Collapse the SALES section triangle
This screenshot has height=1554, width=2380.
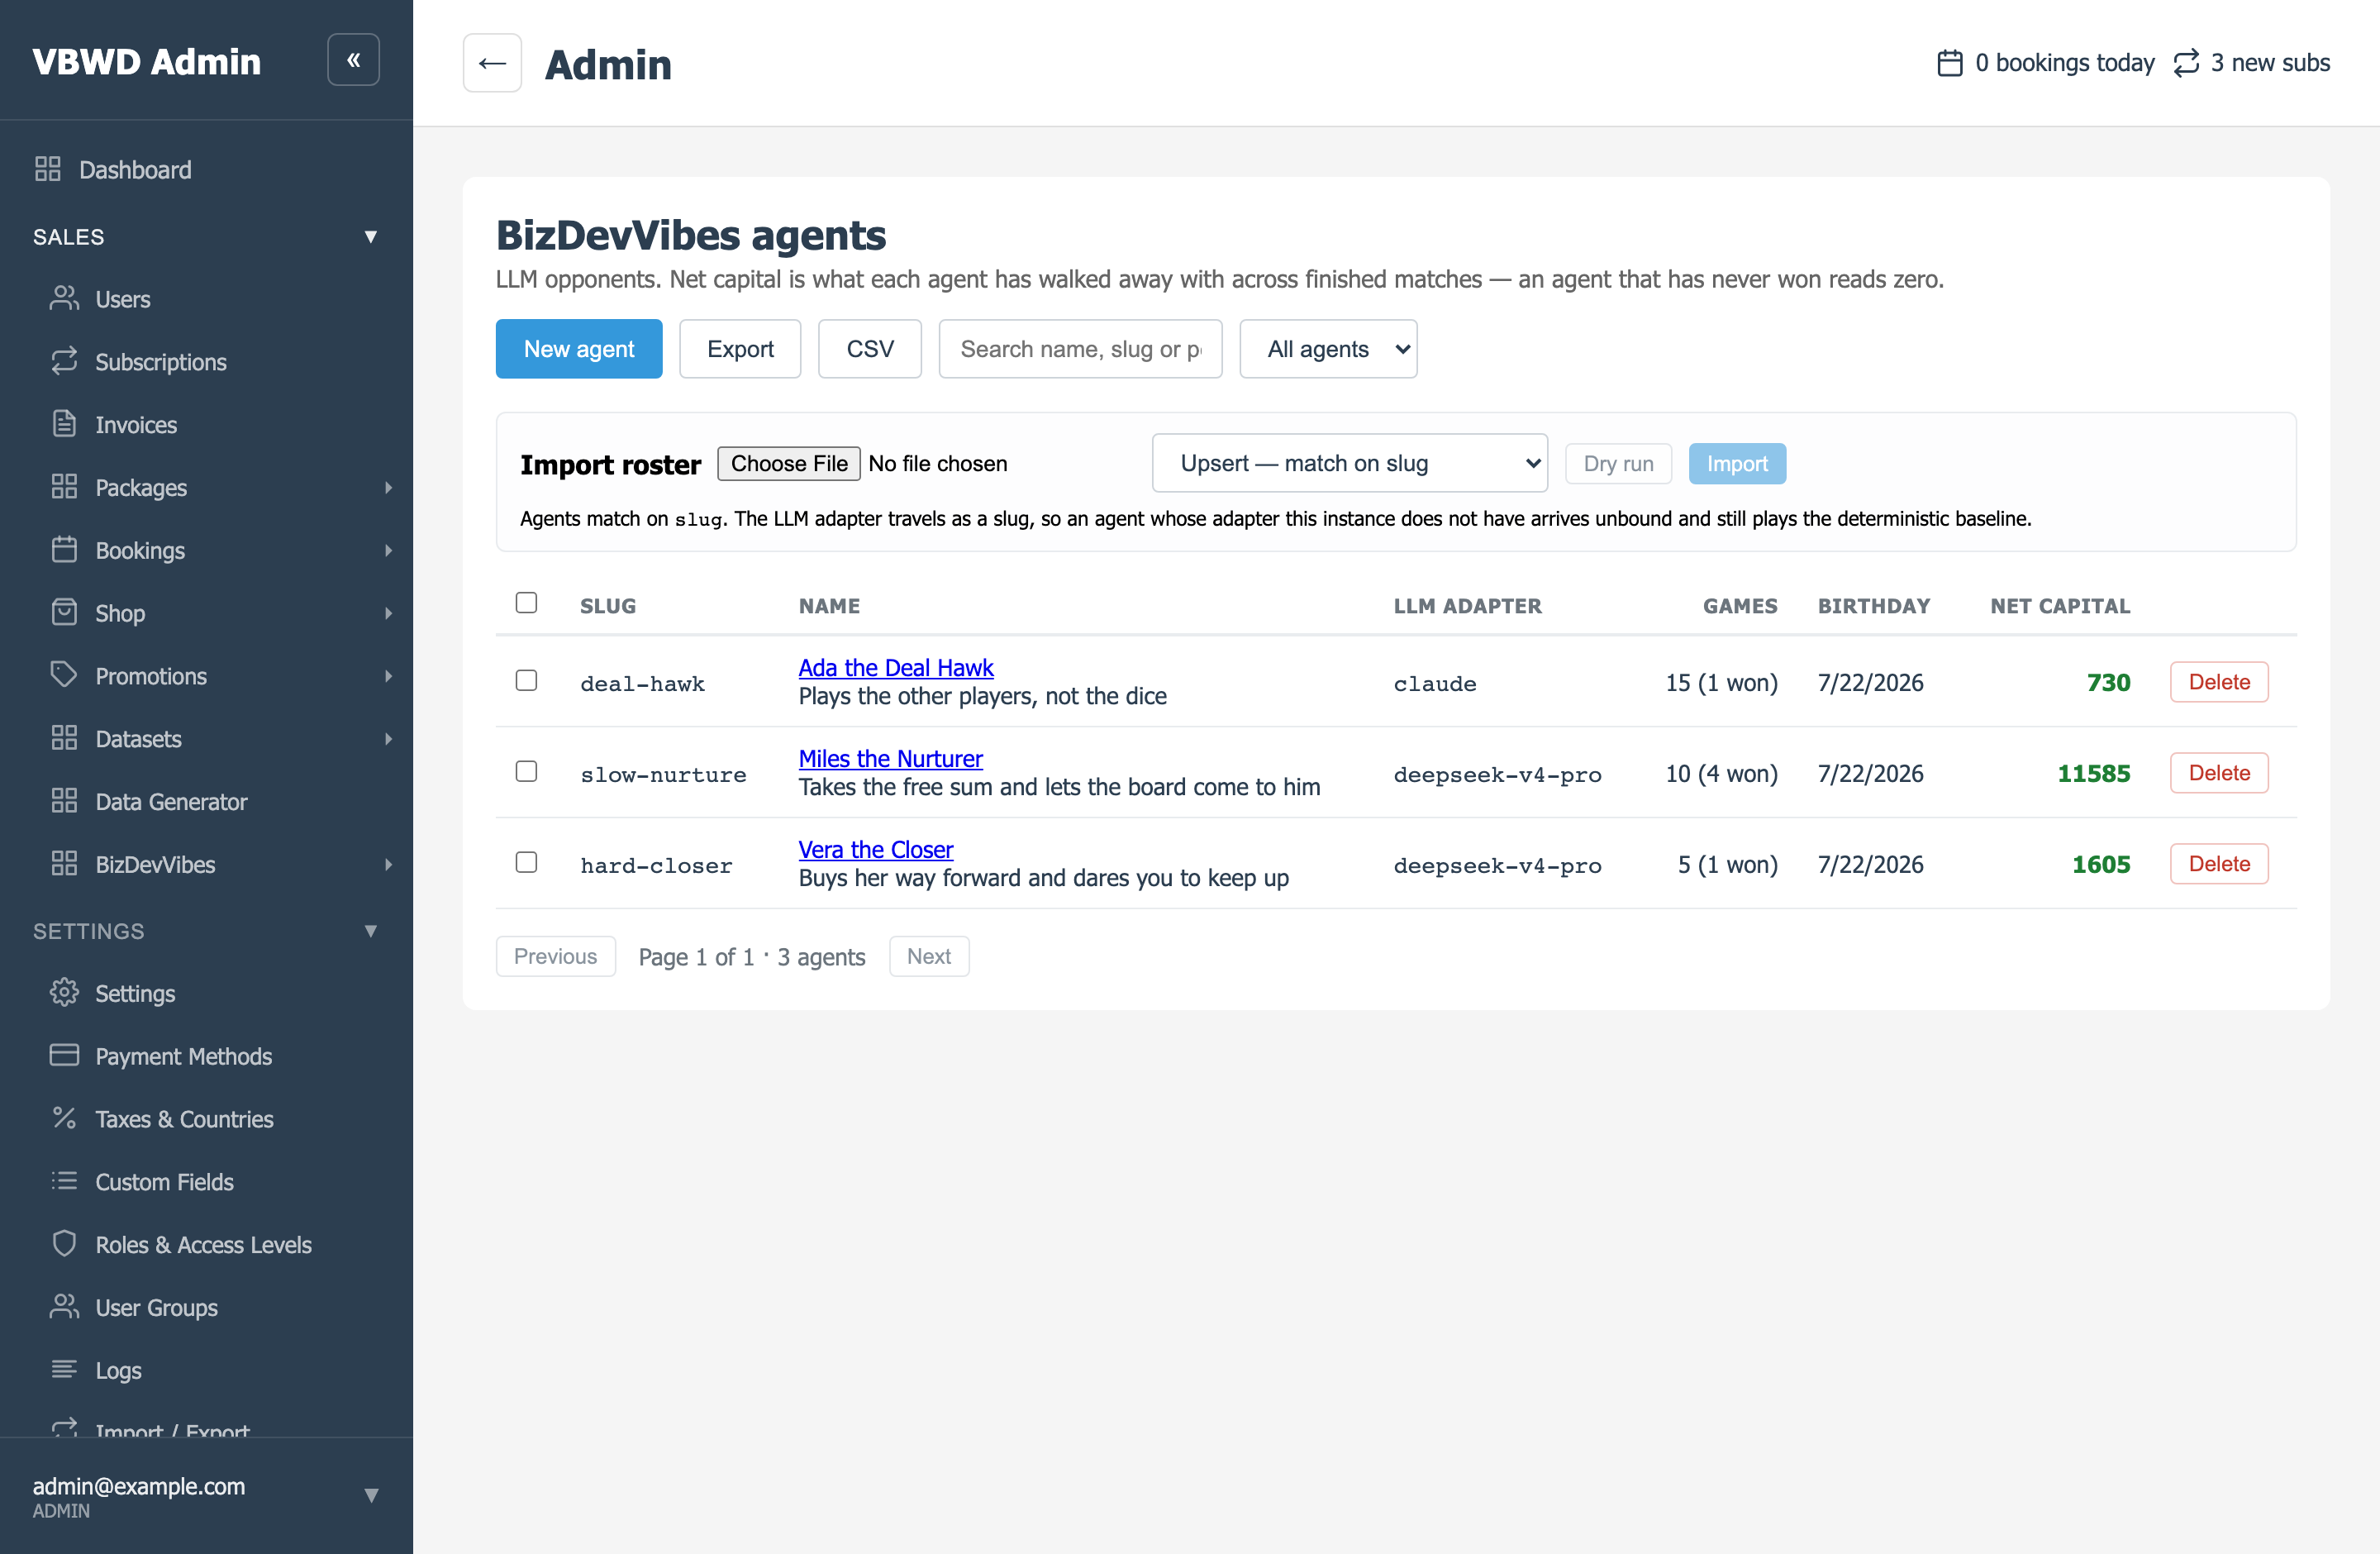tap(371, 237)
